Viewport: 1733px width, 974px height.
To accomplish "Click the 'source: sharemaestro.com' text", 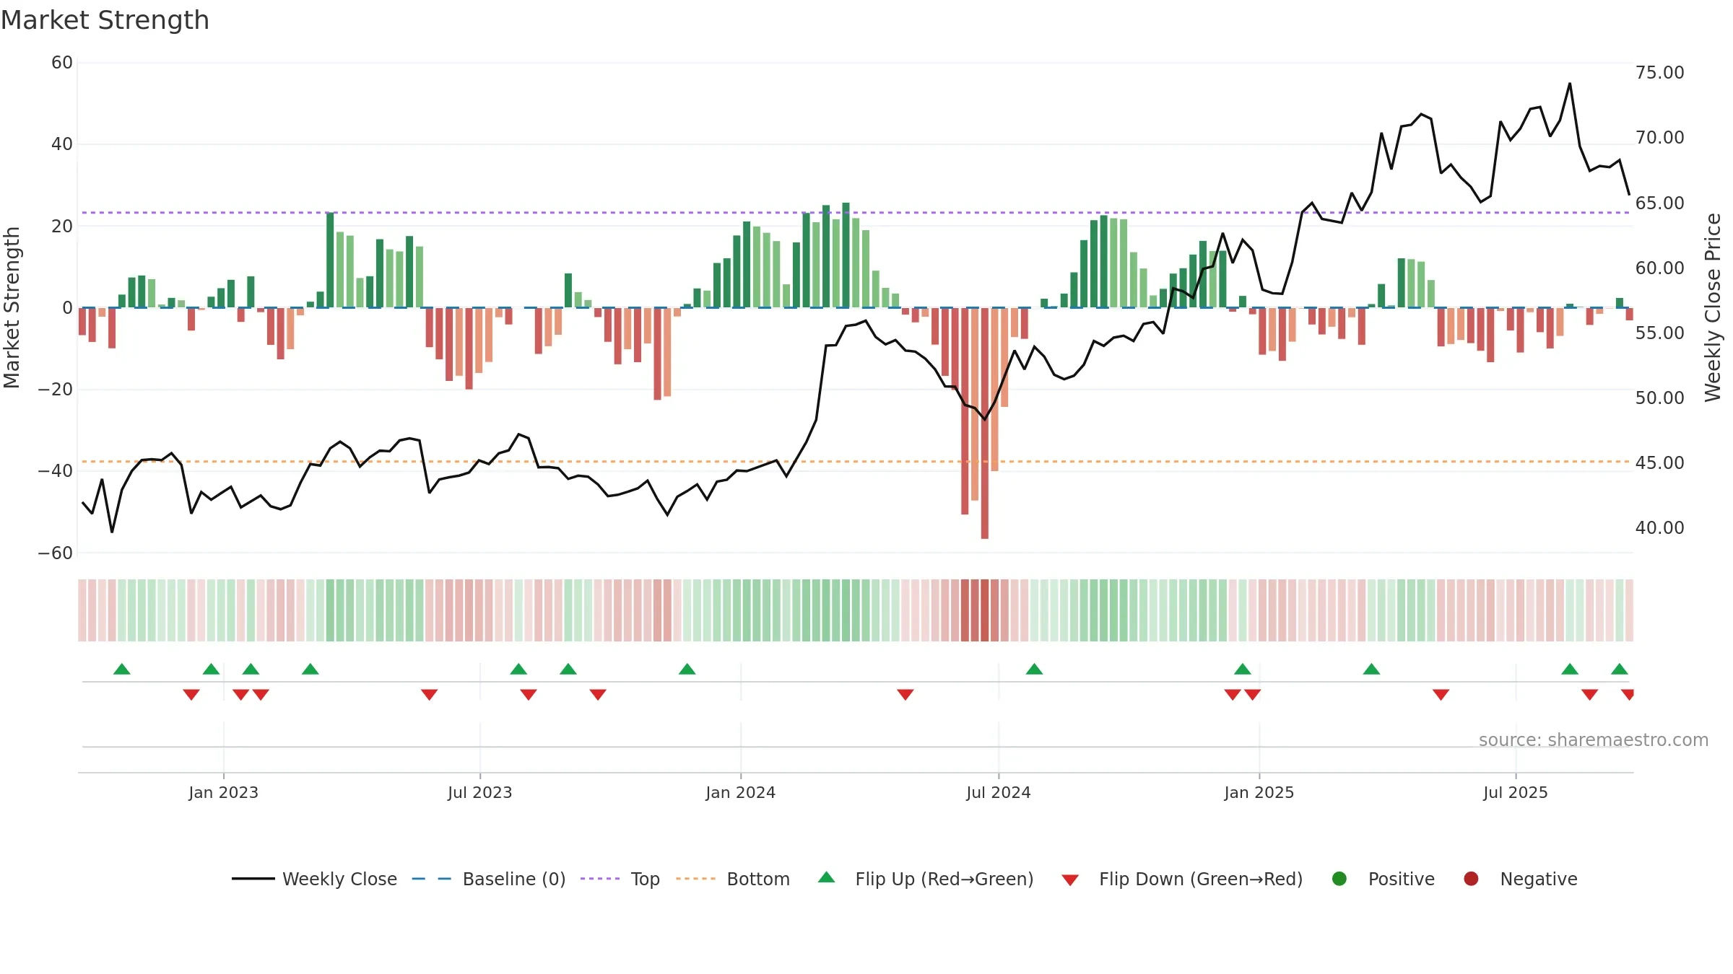I will pyautogui.click(x=1594, y=740).
